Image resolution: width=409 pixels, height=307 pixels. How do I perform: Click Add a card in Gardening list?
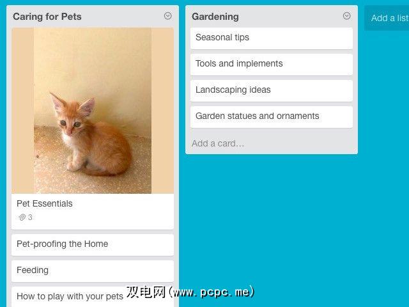click(218, 143)
